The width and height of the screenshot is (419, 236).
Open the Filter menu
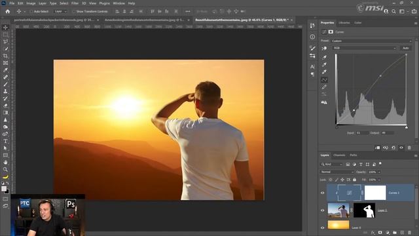pos(75,3)
